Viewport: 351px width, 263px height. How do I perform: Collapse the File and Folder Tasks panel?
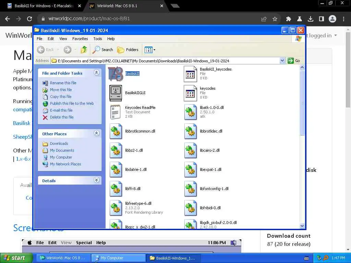[96, 73]
